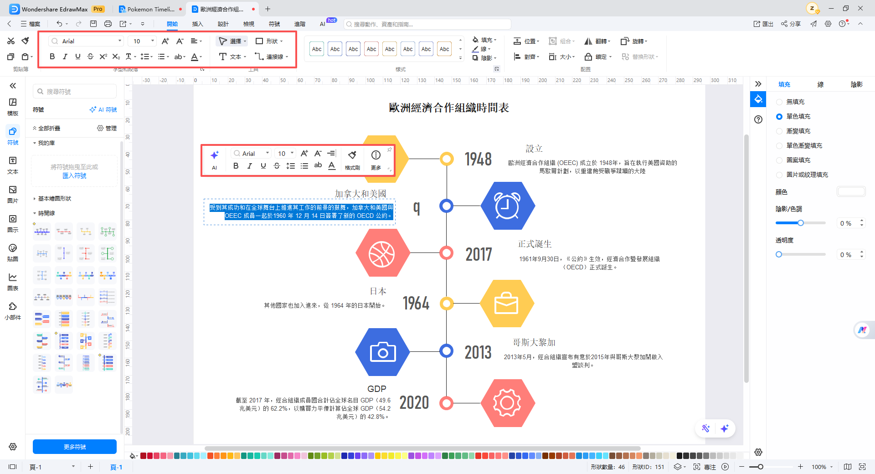Toggle Focus mode in status bar
This screenshot has height=474, width=875.
705,467
